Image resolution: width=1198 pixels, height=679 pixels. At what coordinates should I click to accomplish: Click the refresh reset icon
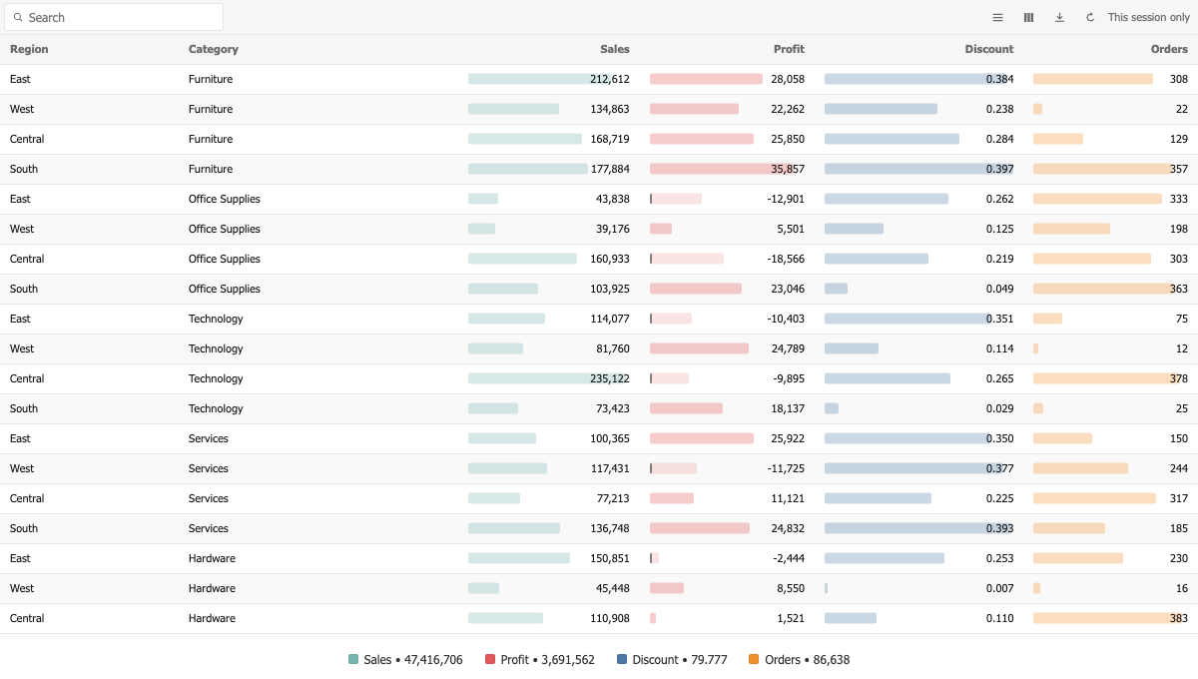pos(1090,17)
